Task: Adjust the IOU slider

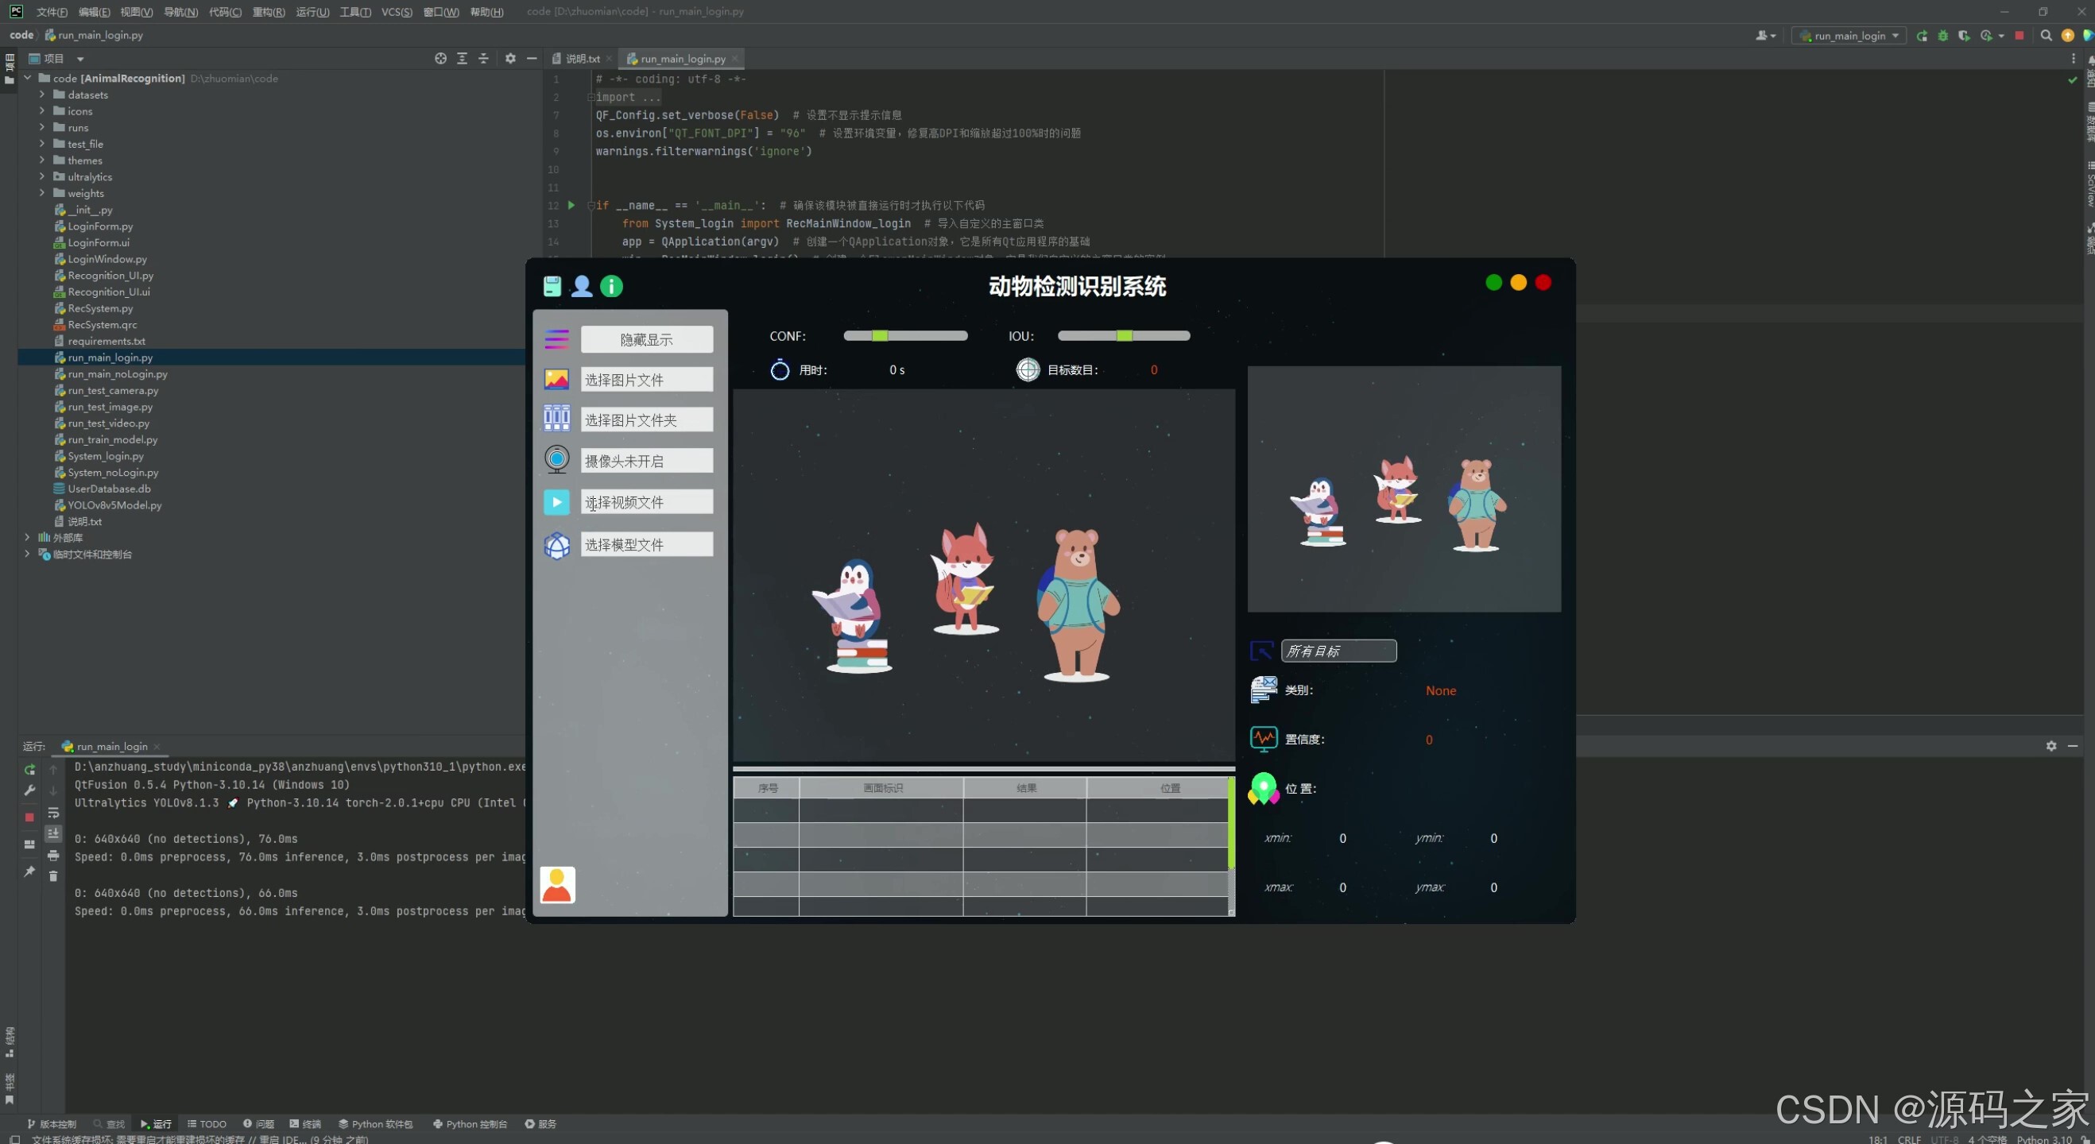Action: [x=1123, y=336]
